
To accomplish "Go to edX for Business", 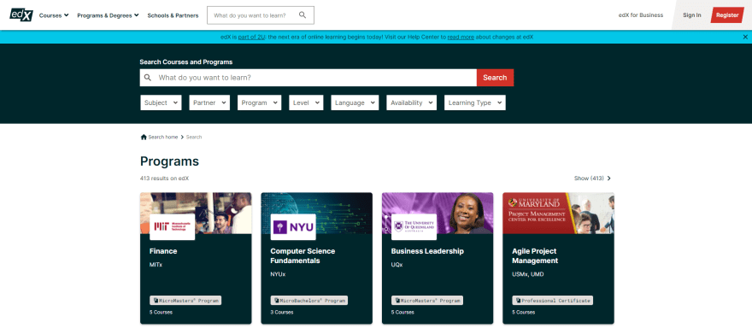I will pos(641,15).
